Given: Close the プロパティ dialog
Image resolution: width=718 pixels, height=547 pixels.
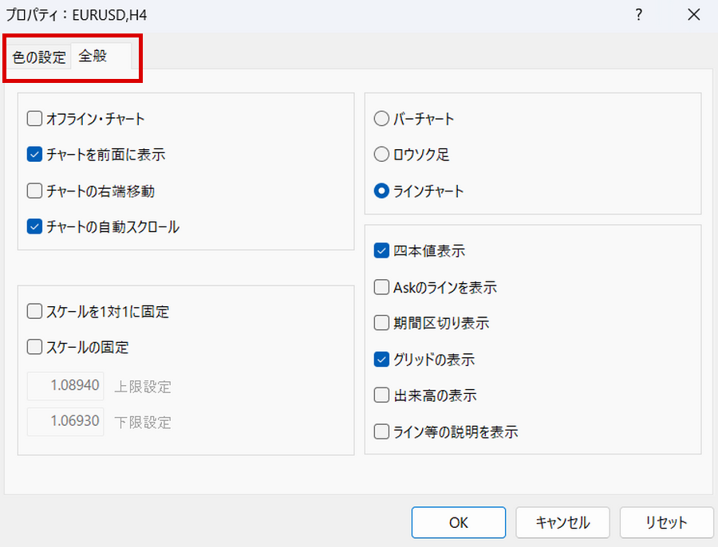Looking at the screenshot, I should pyautogui.click(x=694, y=14).
